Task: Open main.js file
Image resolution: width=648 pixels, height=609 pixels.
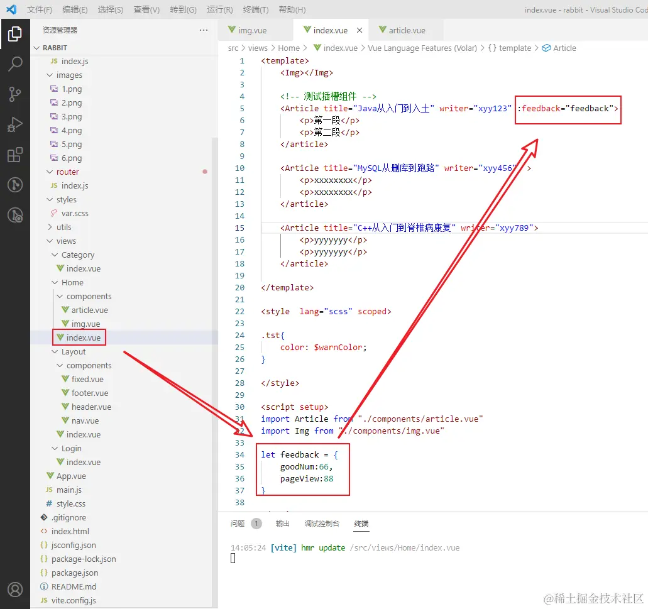Action: click(x=69, y=490)
